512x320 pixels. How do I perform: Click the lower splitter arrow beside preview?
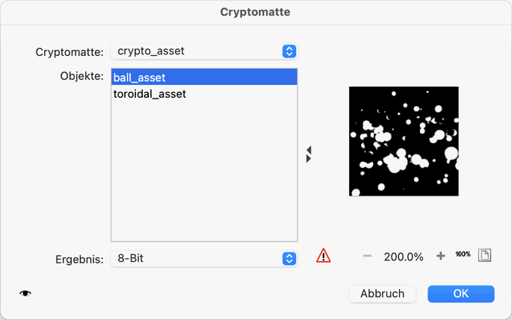coord(309,159)
